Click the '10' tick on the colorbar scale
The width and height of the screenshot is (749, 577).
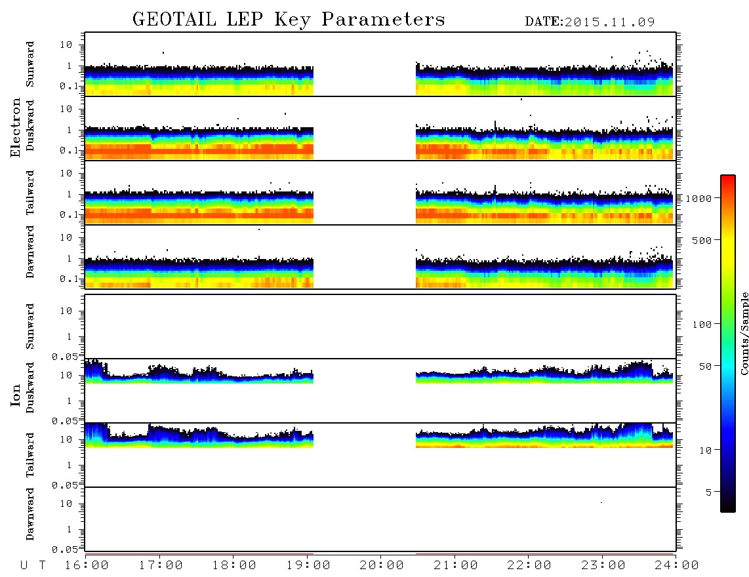706,450
